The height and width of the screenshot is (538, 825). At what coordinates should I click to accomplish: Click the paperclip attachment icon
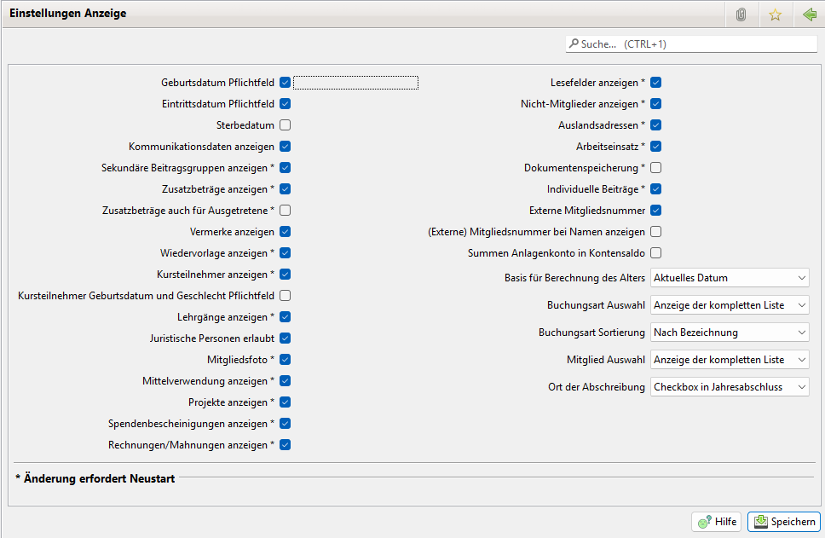(741, 14)
